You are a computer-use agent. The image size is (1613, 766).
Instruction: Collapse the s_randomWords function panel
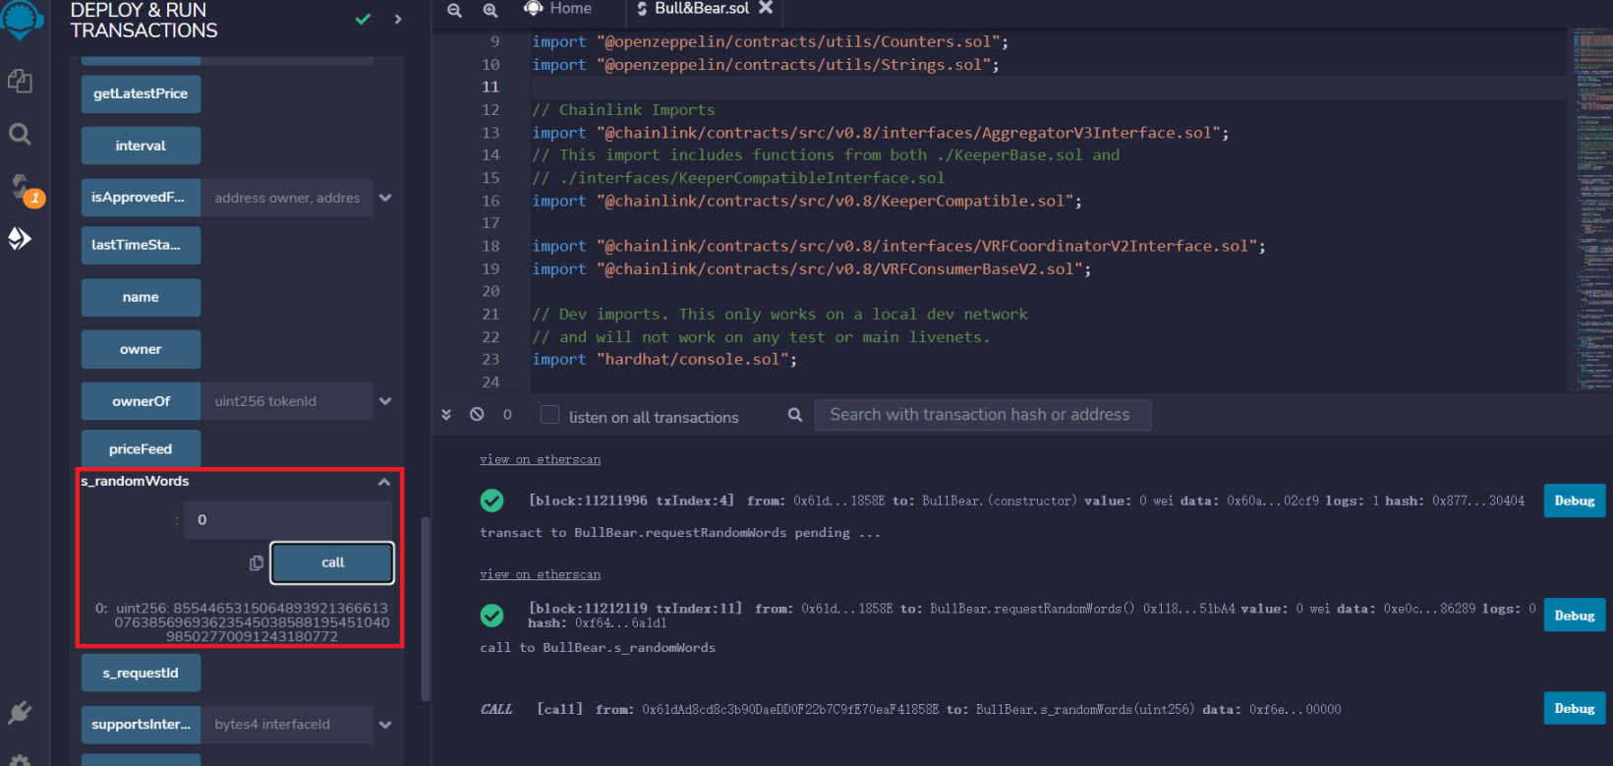[x=384, y=482]
